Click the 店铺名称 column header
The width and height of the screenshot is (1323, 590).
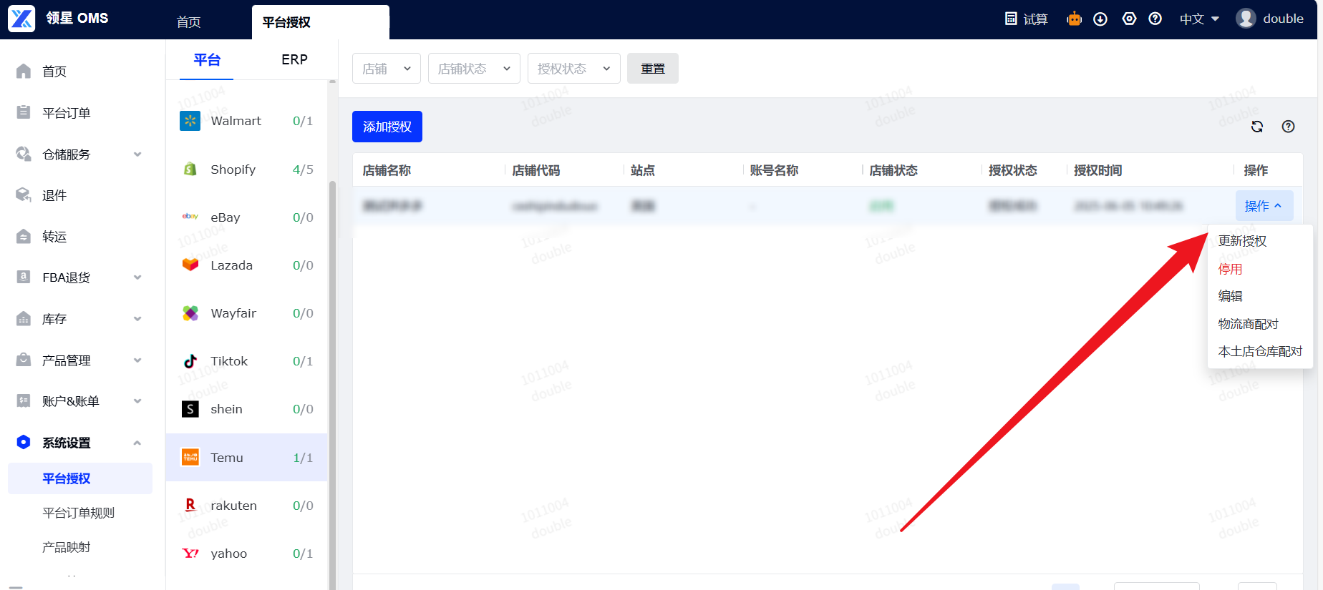(387, 170)
